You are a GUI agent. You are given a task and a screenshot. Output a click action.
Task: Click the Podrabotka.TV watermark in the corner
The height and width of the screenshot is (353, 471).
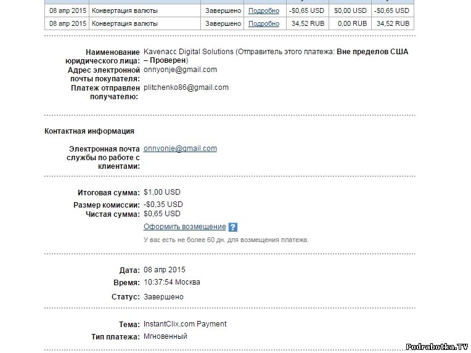[435, 347]
